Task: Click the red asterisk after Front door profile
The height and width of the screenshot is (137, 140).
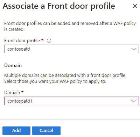Action: point(42,40)
